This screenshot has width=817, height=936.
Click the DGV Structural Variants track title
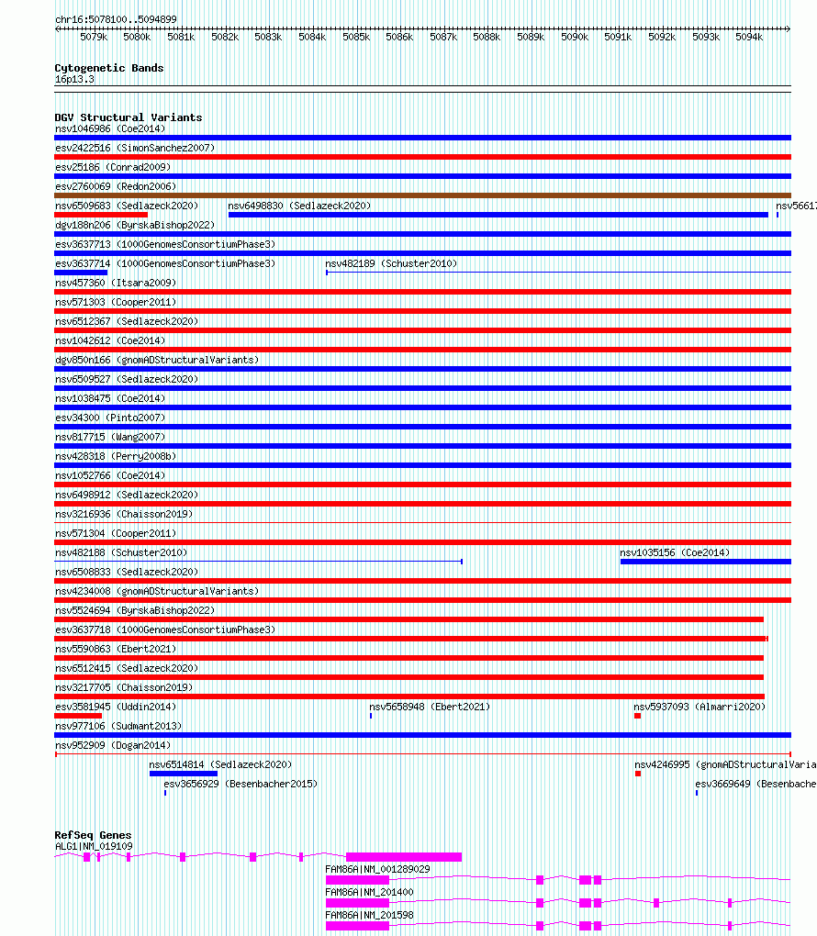pyautogui.click(x=129, y=117)
